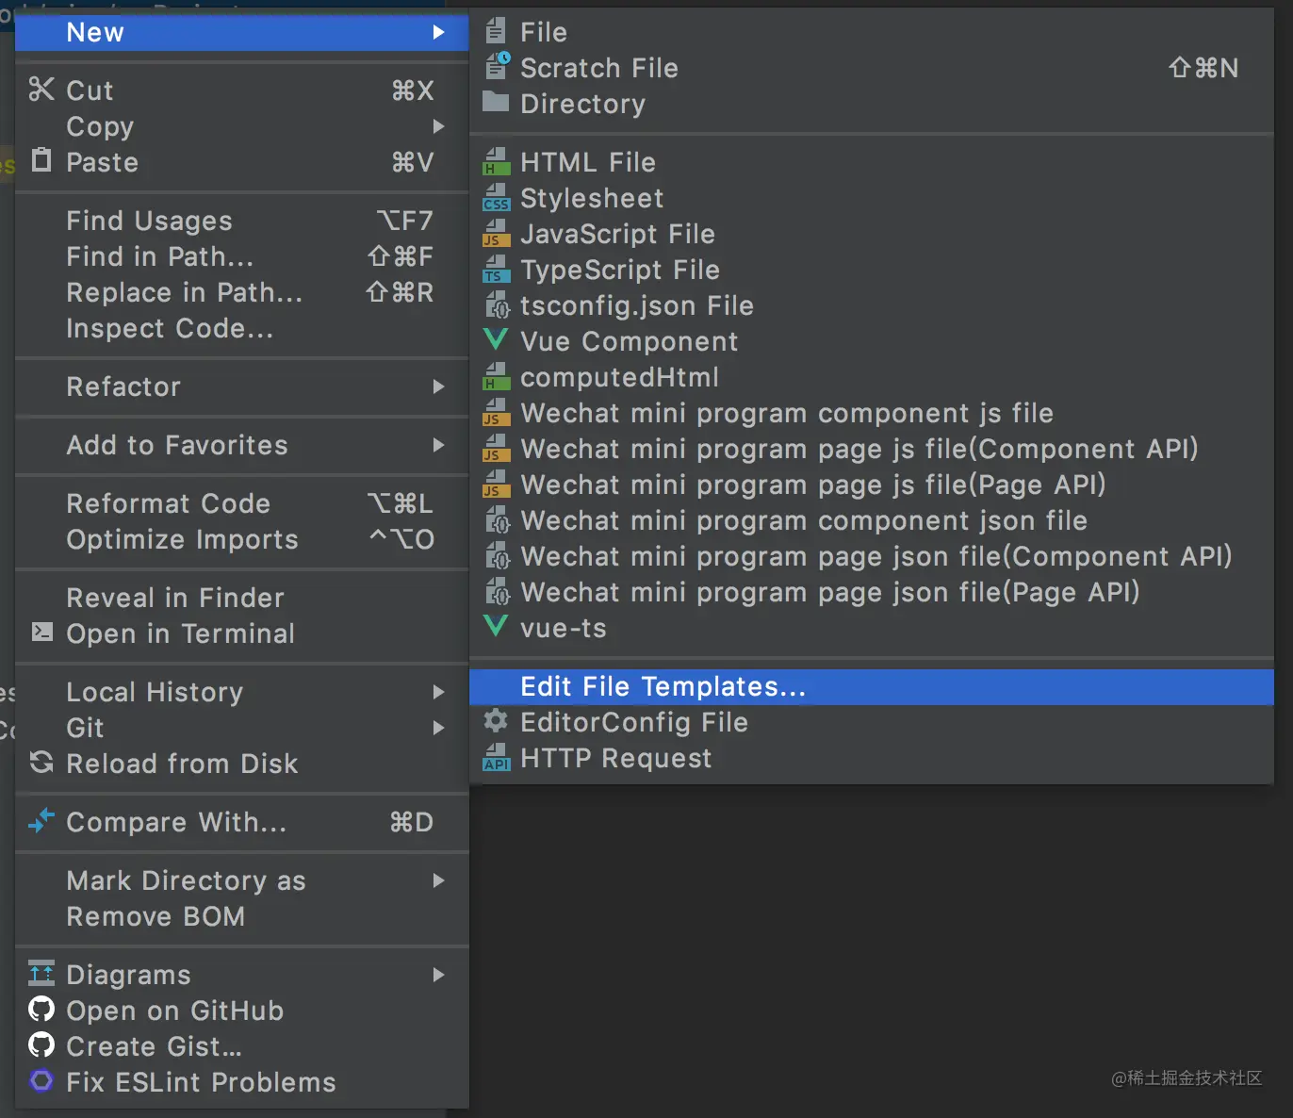This screenshot has width=1293, height=1118.
Task: Expand the Mark Directory as submenu arrow
Action: click(438, 880)
